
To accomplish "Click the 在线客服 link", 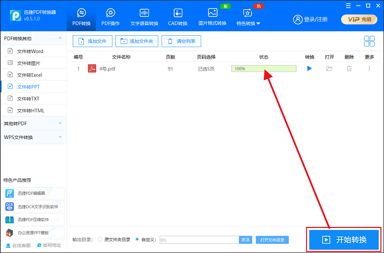I will [x=18, y=245].
